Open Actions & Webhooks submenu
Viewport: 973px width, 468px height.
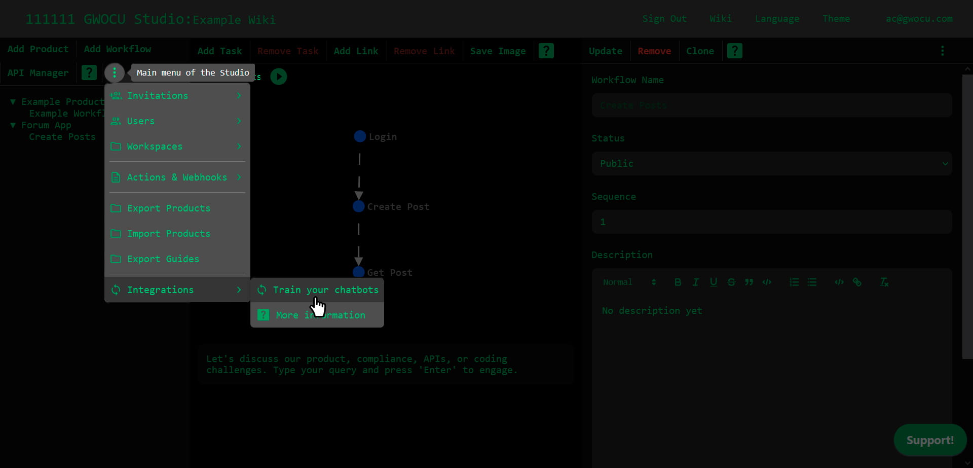(x=177, y=177)
